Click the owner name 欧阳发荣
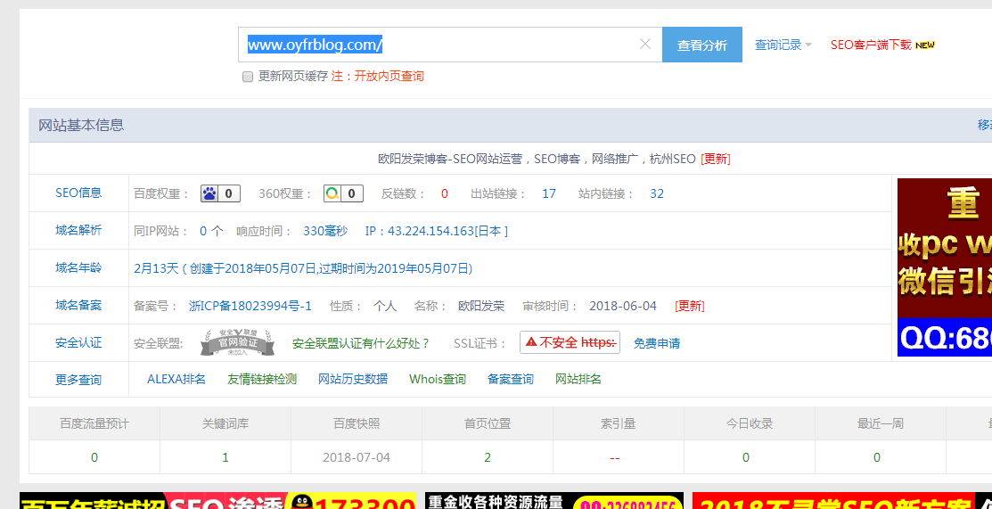Screen dimensions: 992x509 481,307
